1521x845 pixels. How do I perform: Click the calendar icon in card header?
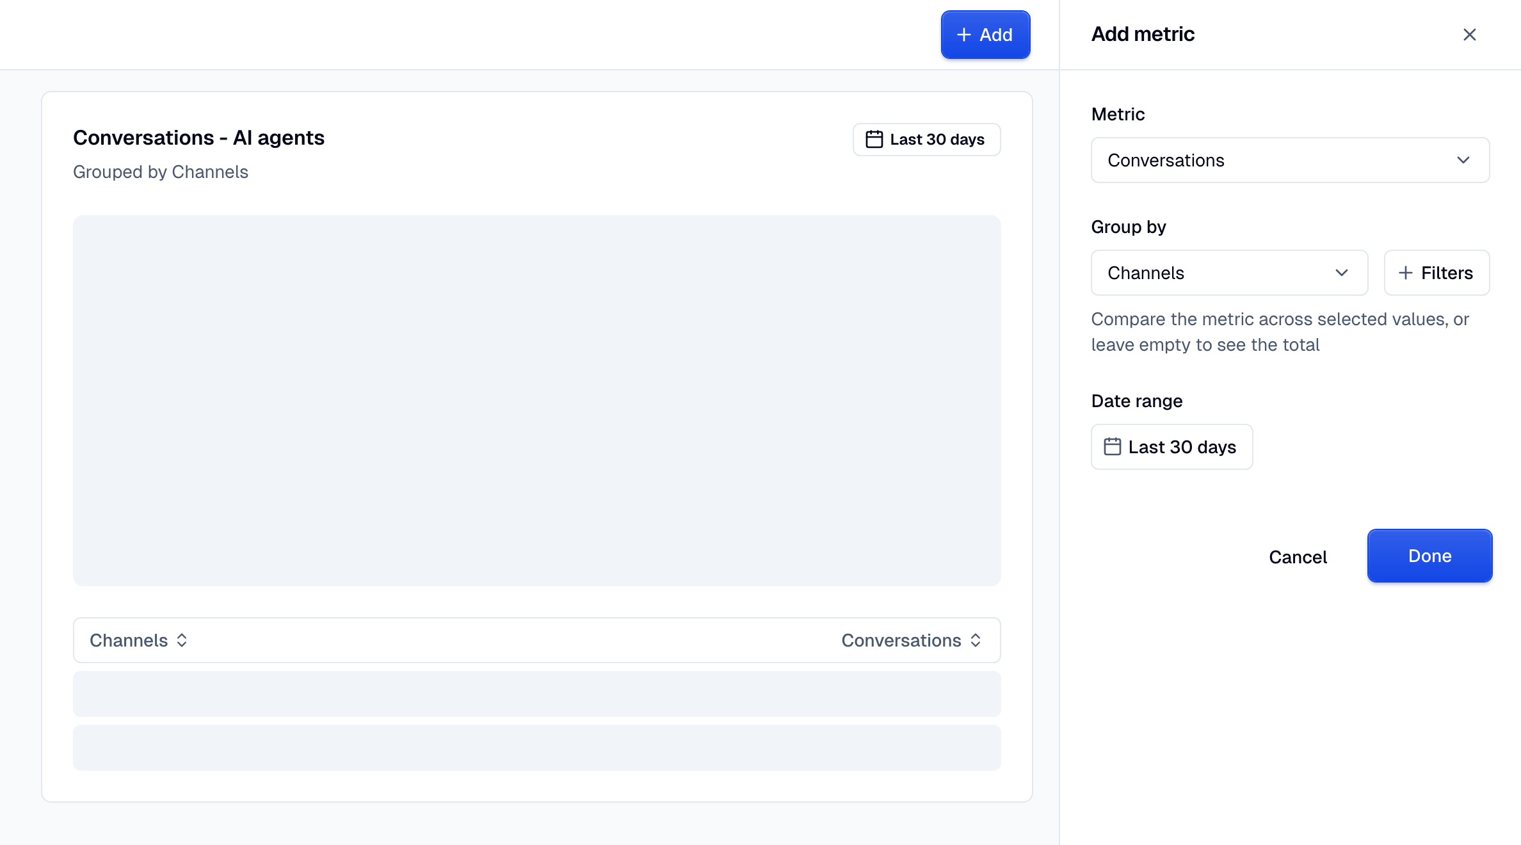(874, 139)
